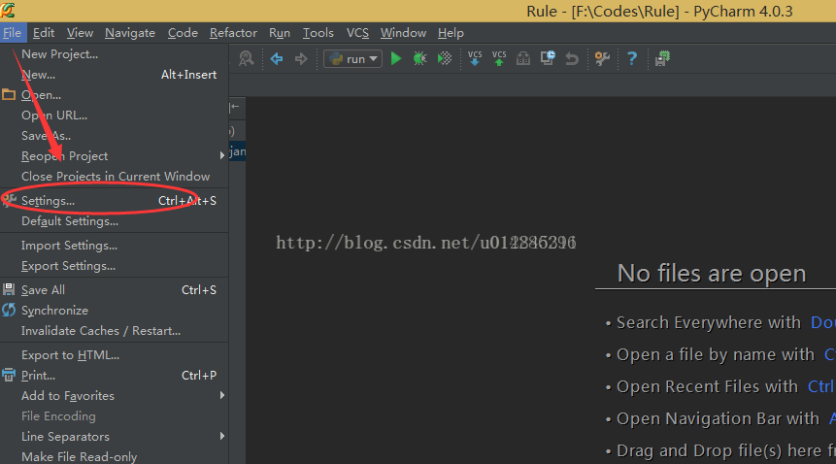Open Settings... from File menu

(115, 201)
